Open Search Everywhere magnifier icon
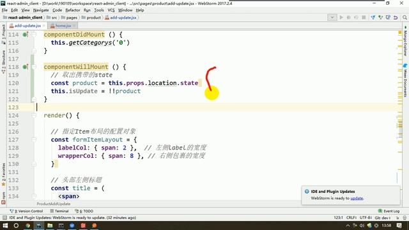 coord(405,17)
